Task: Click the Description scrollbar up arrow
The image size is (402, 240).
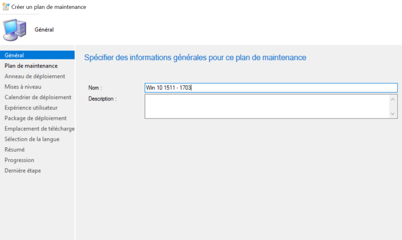Action: click(x=393, y=99)
